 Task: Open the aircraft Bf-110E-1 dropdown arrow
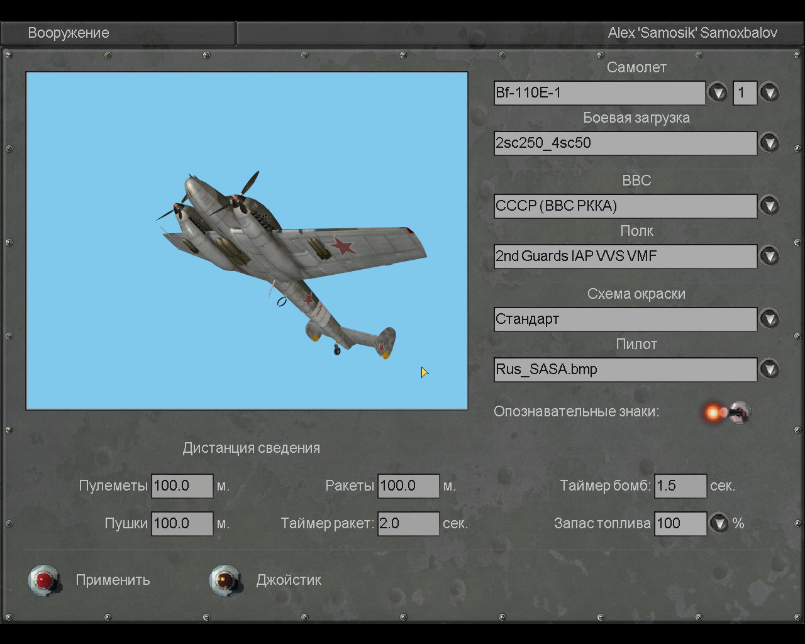pos(718,93)
